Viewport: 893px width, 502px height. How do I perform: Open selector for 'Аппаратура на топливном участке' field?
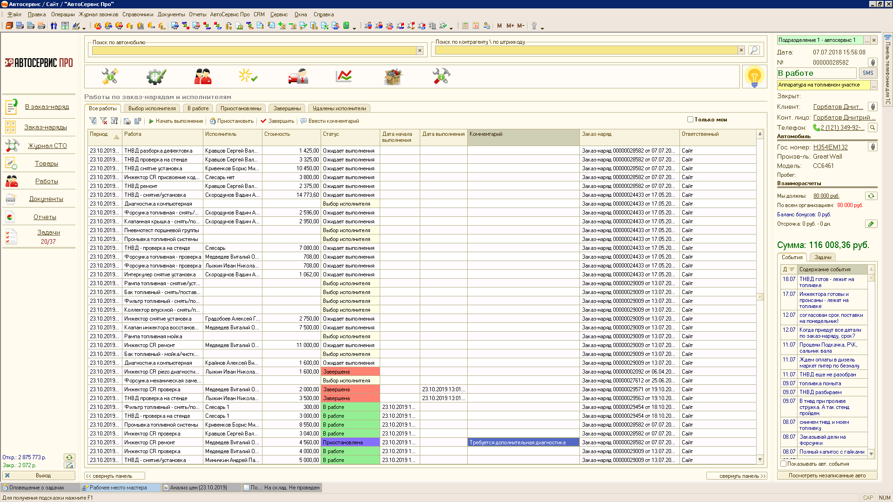click(873, 85)
